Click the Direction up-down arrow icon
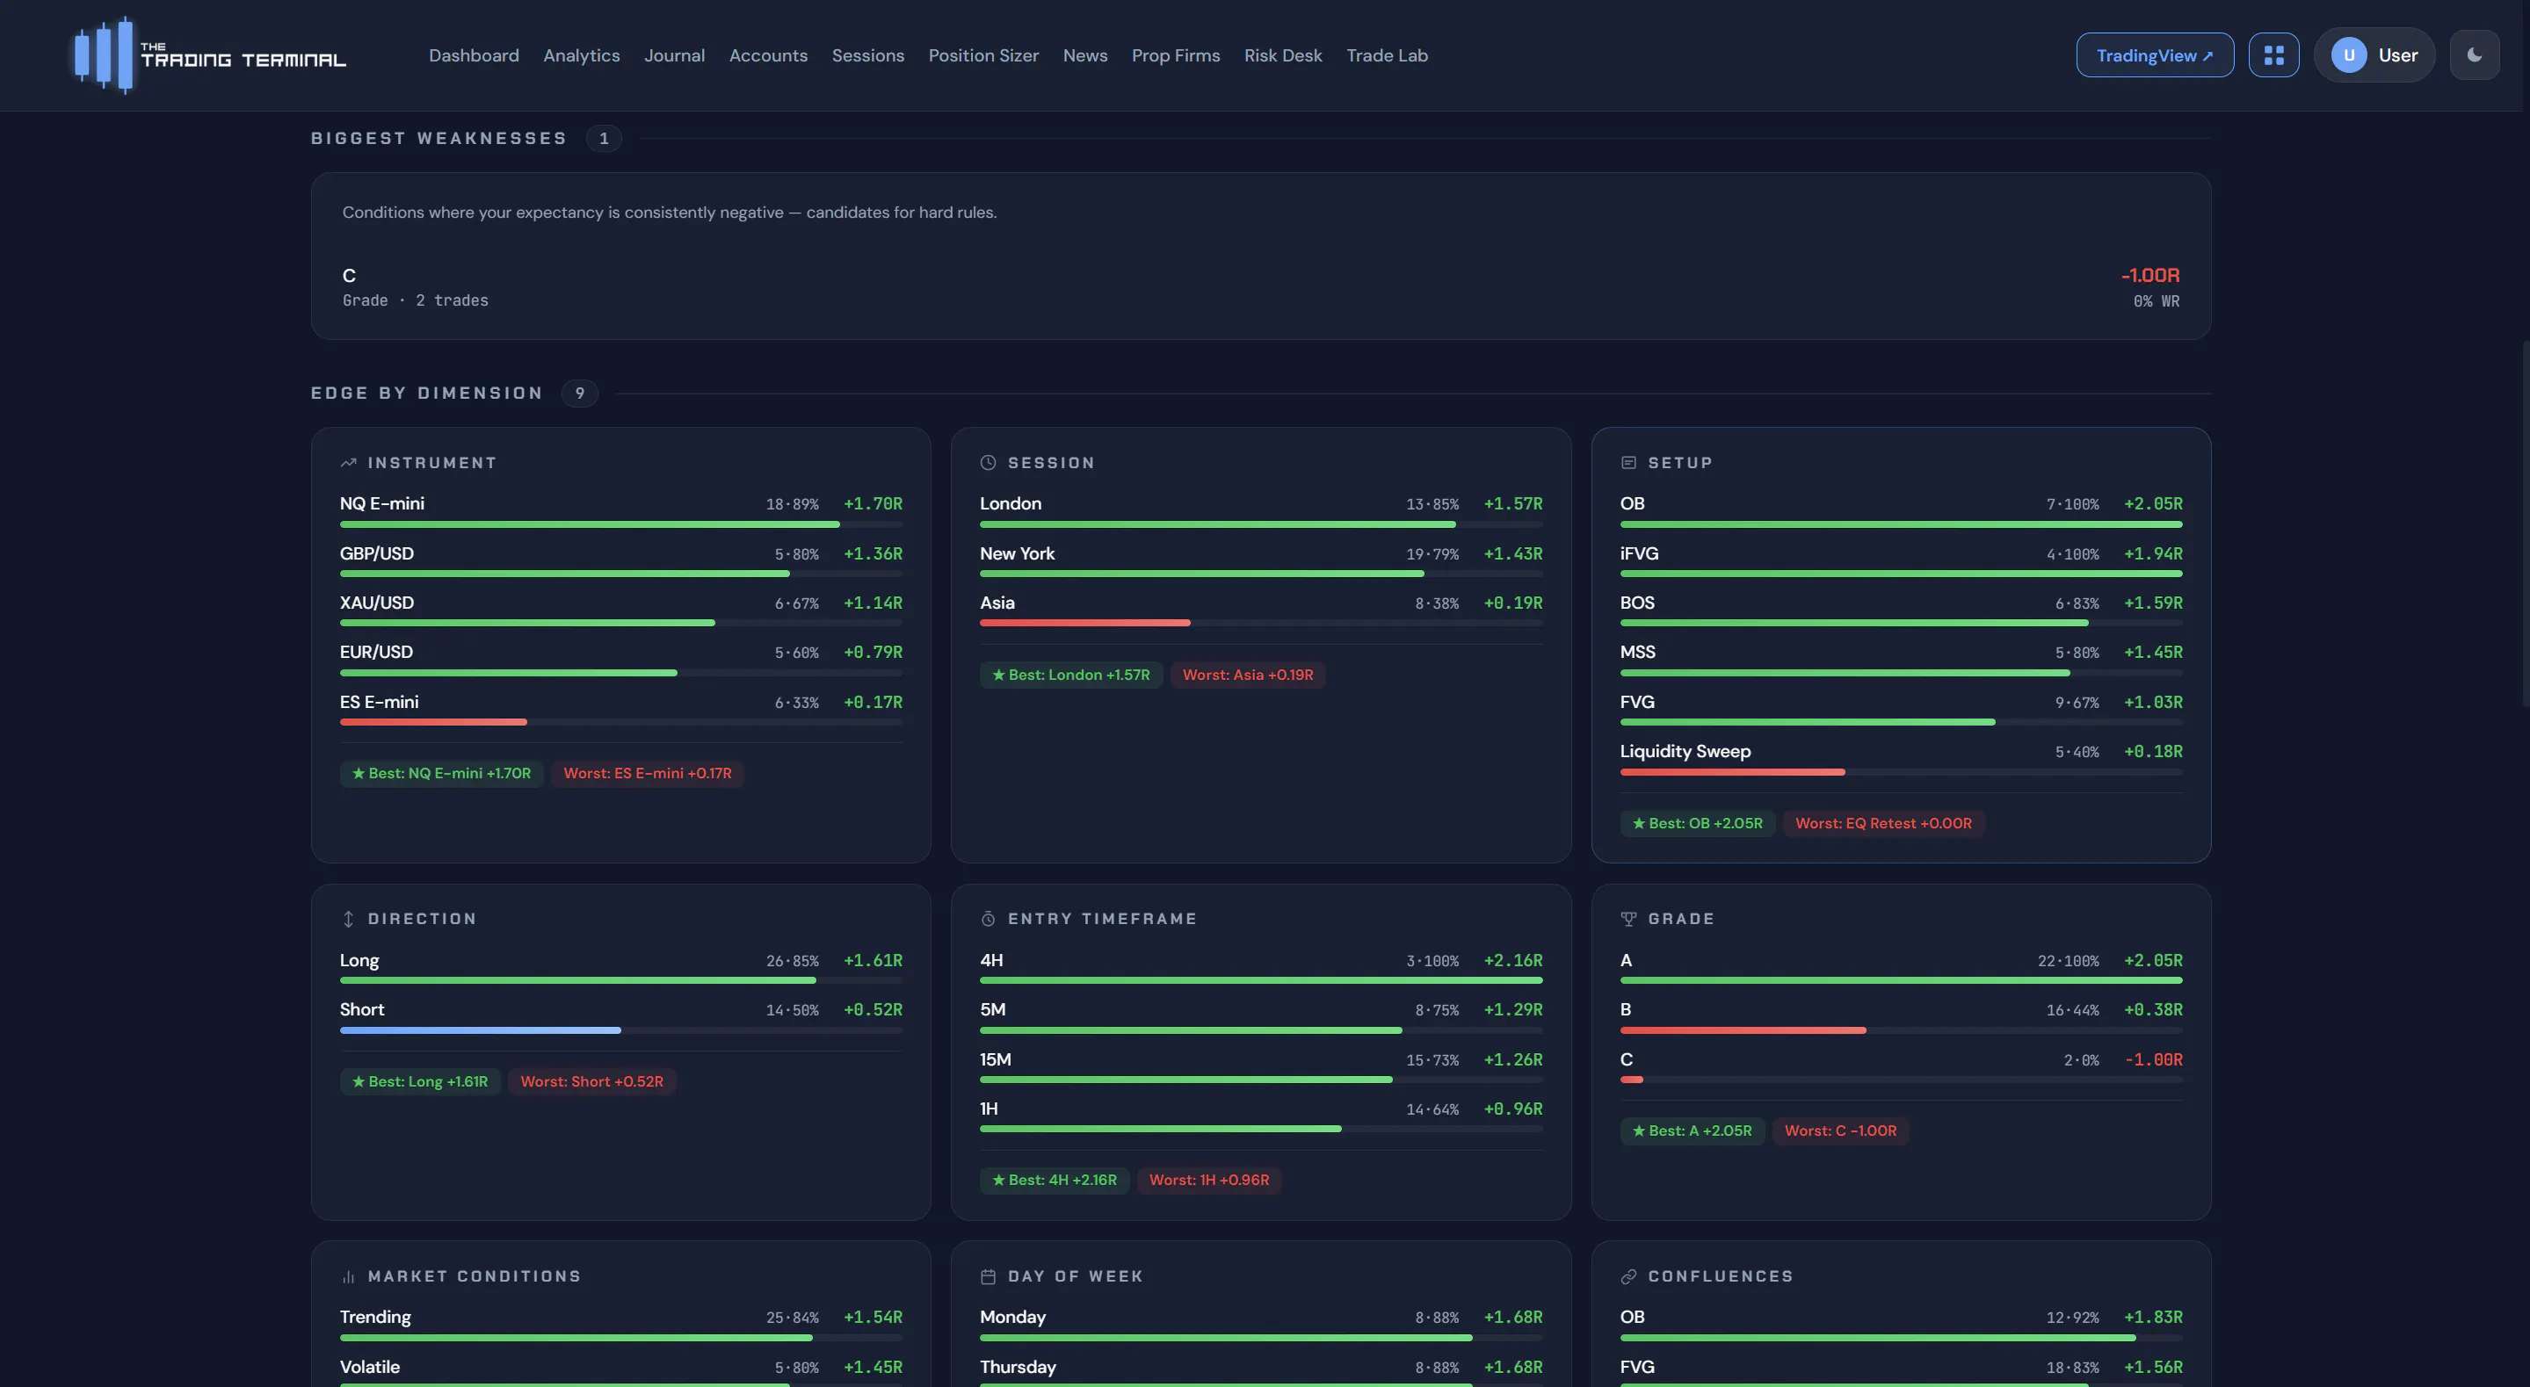Image resolution: width=2530 pixels, height=1387 pixels. [348, 919]
